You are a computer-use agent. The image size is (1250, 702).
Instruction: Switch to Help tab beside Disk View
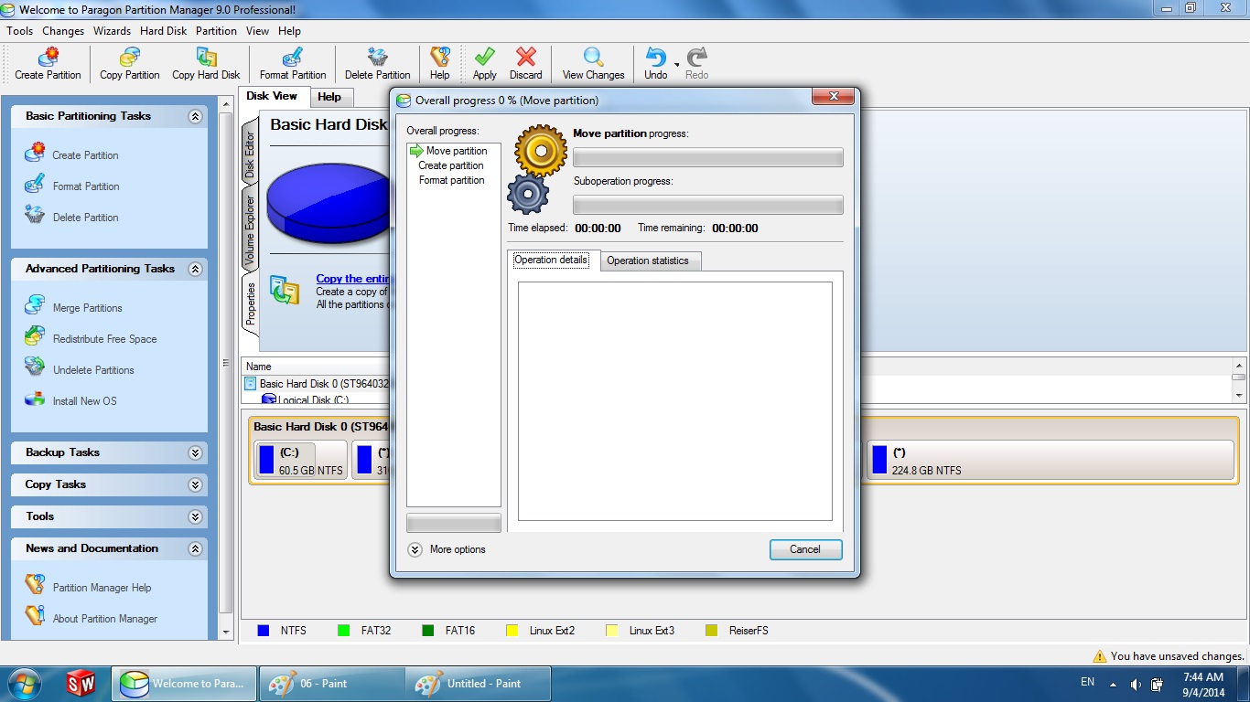329,97
